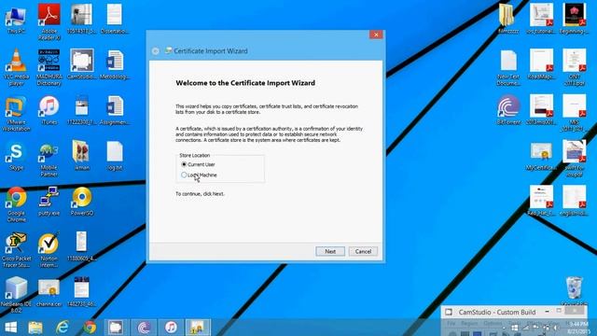Click the wizard's back arrow button
The width and height of the screenshot is (597, 336).
[x=156, y=51]
